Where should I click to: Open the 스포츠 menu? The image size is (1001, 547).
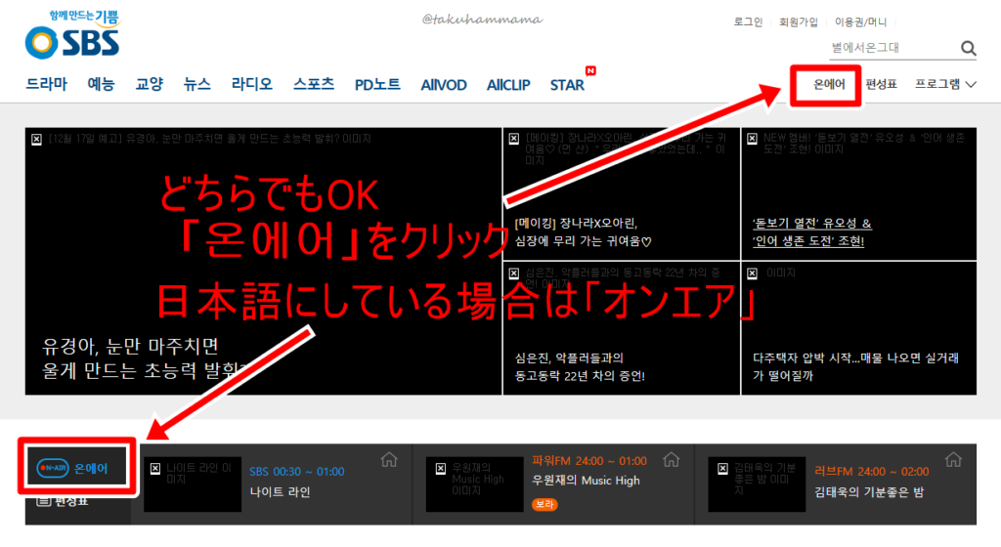(x=314, y=84)
